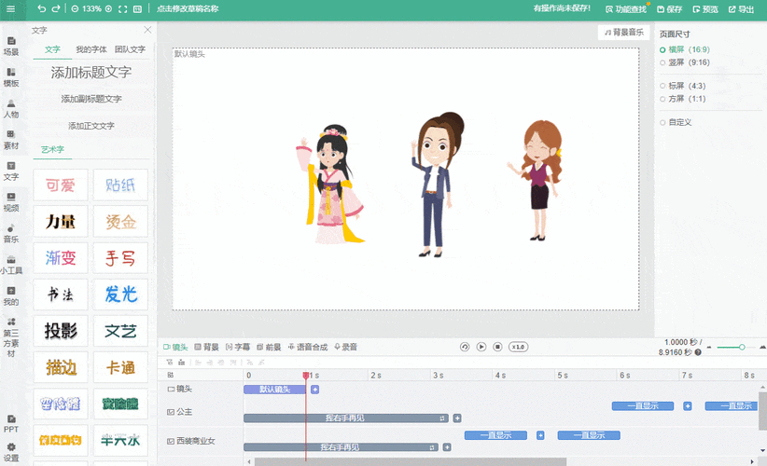Open 音乐 music panel in sidebar
Image resolution: width=767 pixels, height=466 pixels.
point(11,233)
